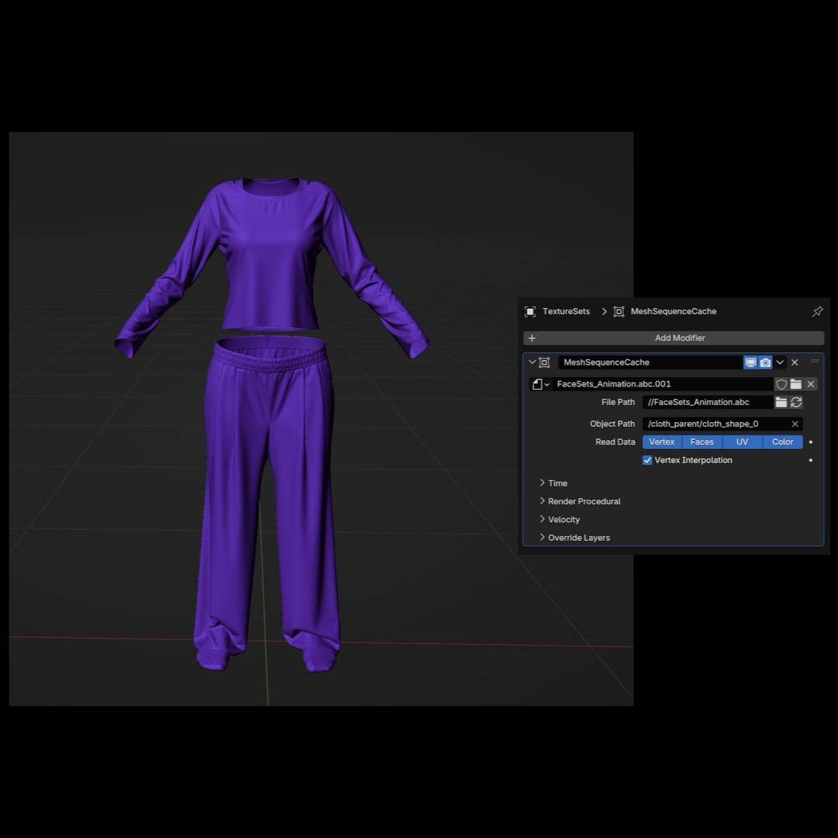
Task: Uncheck Vertex Interpolation checkbox
Action: [647, 460]
